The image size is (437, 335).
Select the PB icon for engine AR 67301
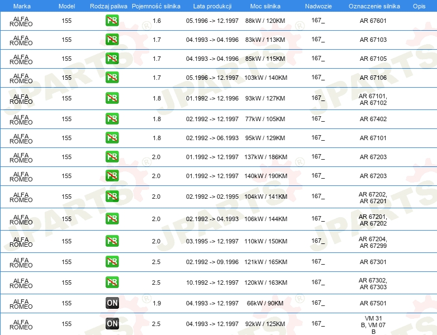click(112, 261)
